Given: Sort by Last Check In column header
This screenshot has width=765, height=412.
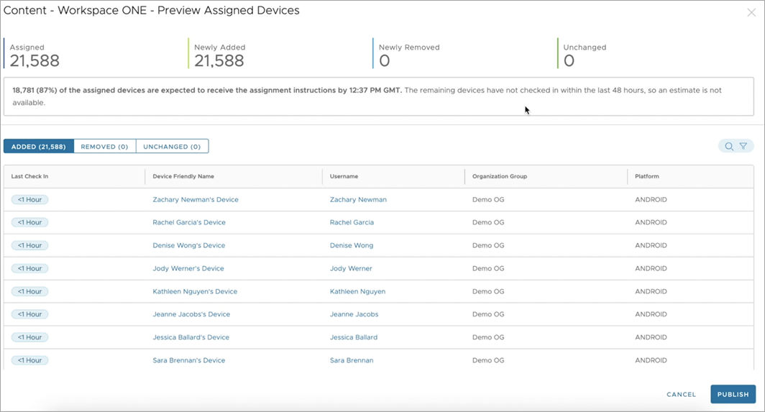Looking at the screenshot, I should pos(29,176).
